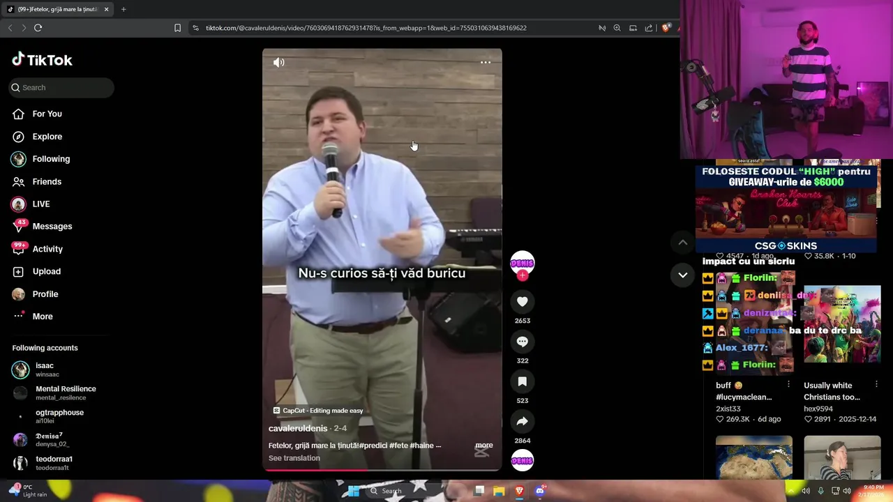Open the Friends page
The width and height of the screenshot is (893, 502).
(38, 181)
